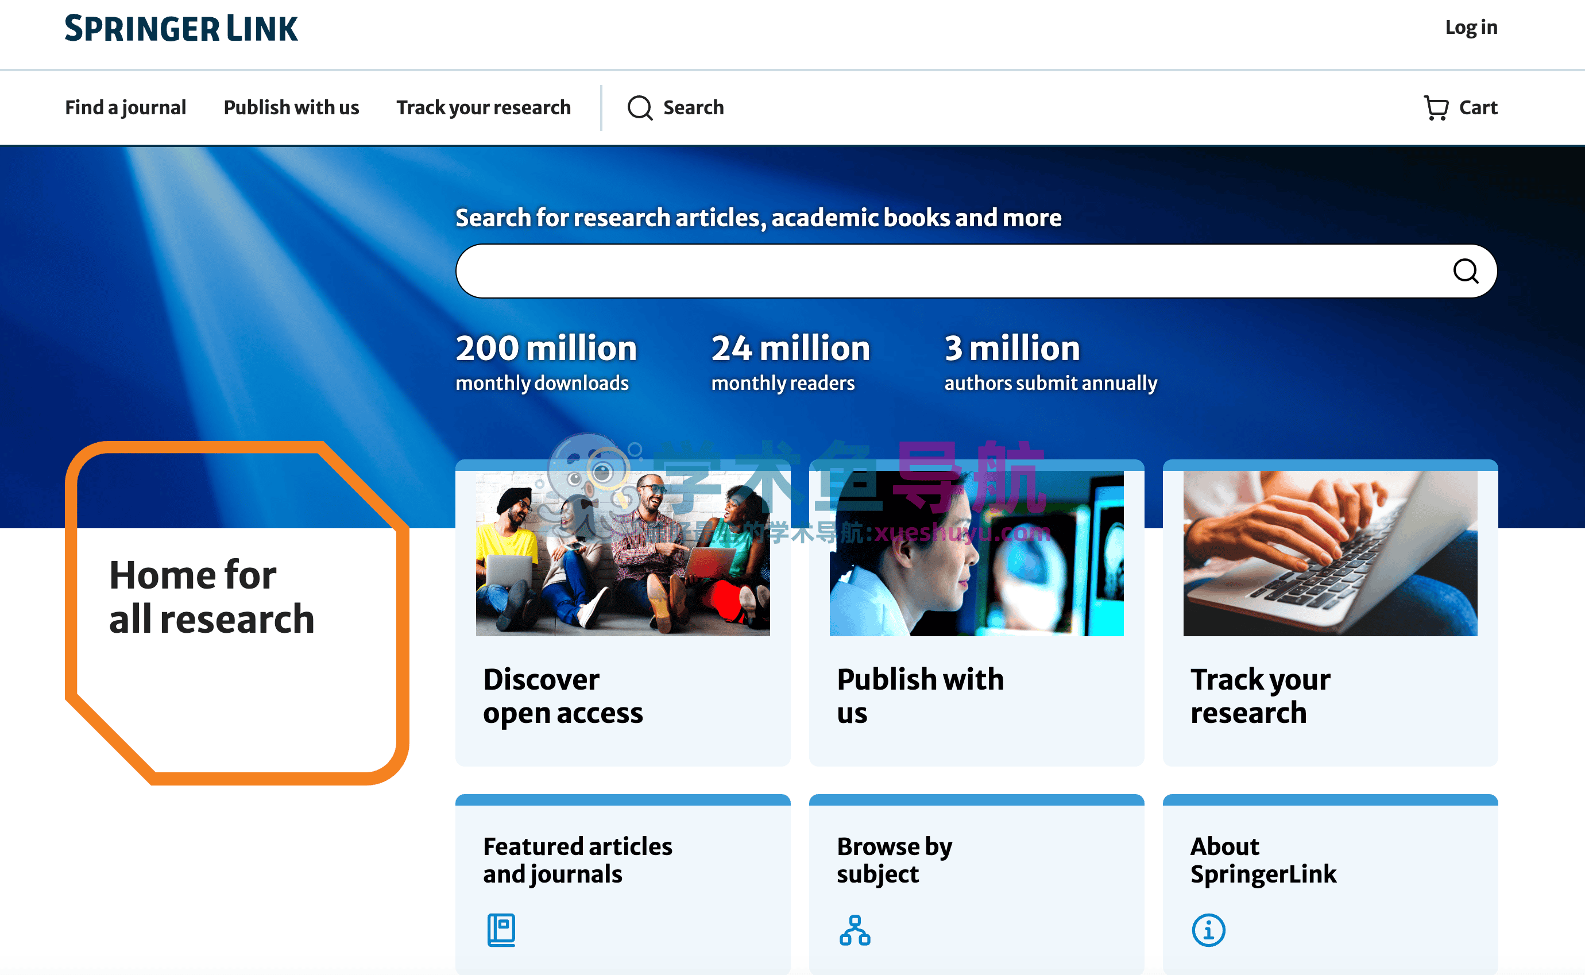Image resolution: width=1585 pixels, height=975 pixels.
Task: Open About SpringerLink
Action: (1263, 860)
